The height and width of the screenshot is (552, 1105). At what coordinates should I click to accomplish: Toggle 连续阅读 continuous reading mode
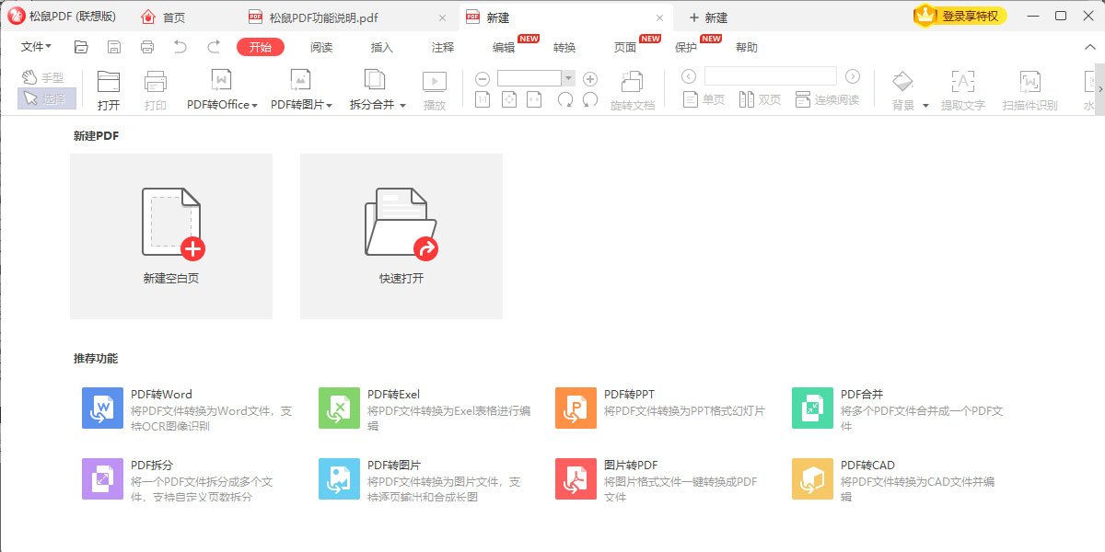click(x=826, y=99)
